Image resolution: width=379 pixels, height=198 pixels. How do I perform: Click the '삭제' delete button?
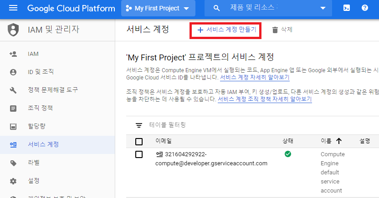(x=282, y=30)
